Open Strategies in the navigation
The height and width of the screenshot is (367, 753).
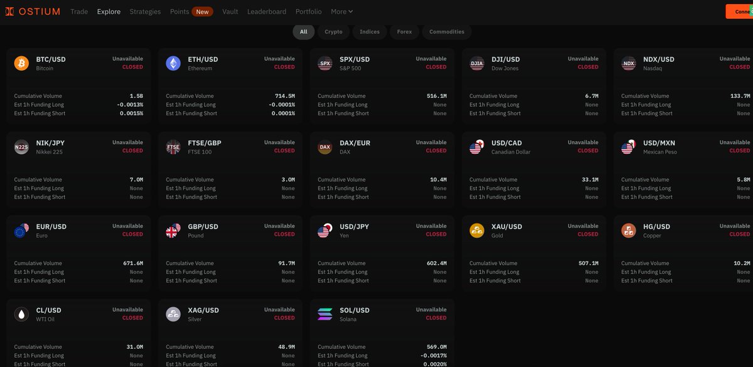(x=145, y=11)
